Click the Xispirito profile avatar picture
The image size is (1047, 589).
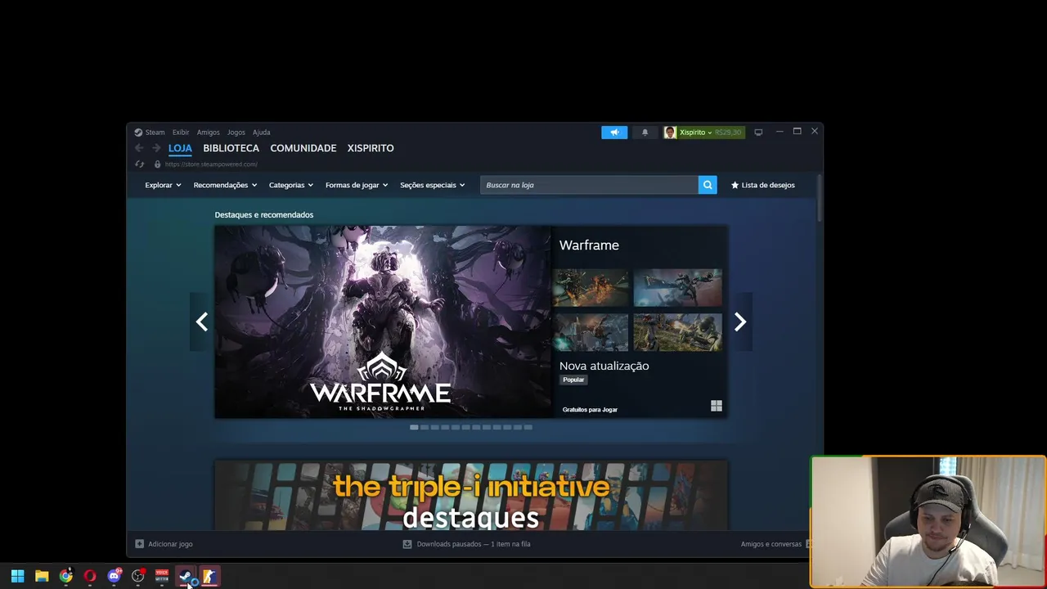pos(670,133)
